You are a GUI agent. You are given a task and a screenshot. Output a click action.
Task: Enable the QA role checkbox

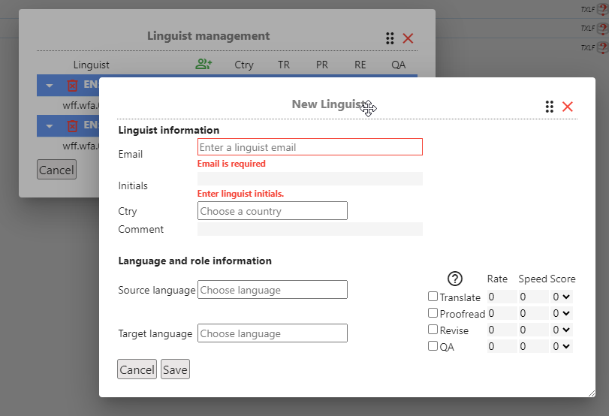click(433, 345)
